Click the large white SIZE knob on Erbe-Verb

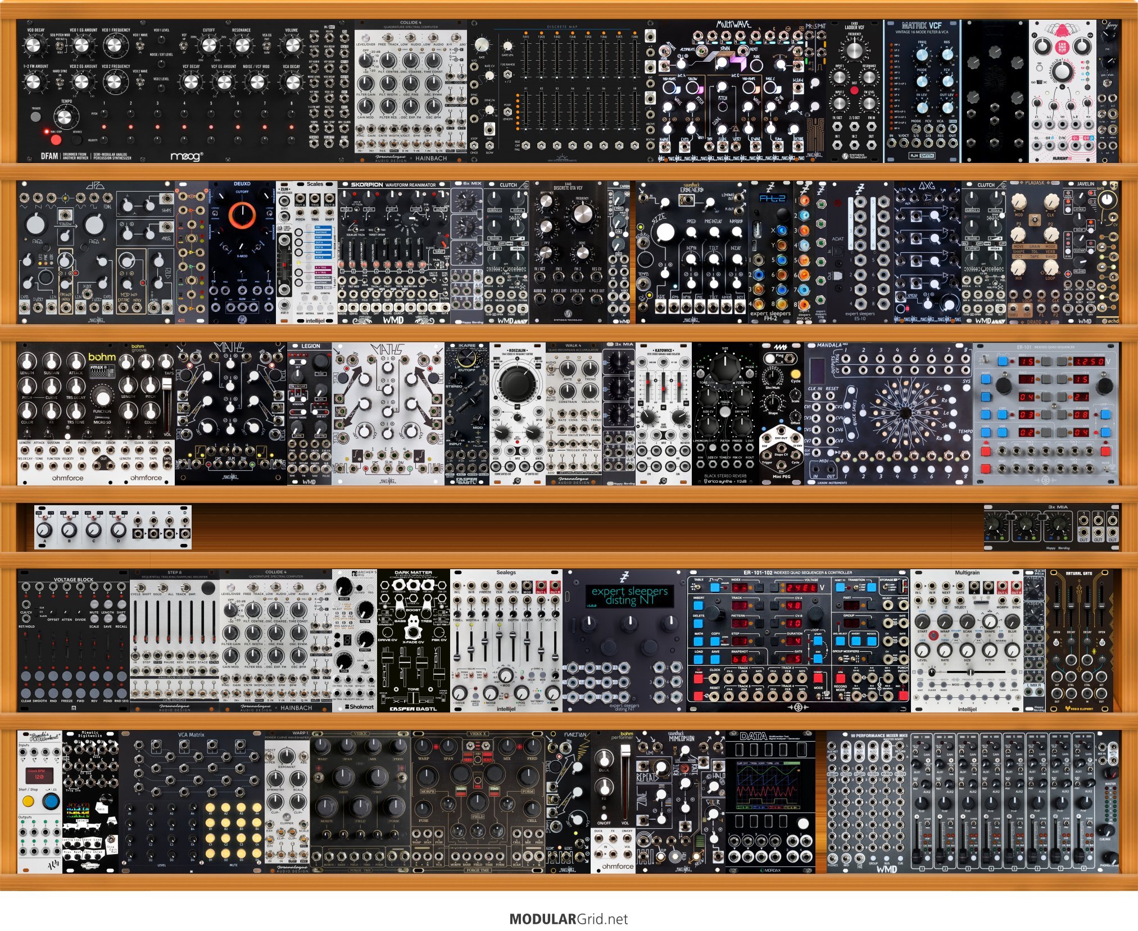coord(665,231)
